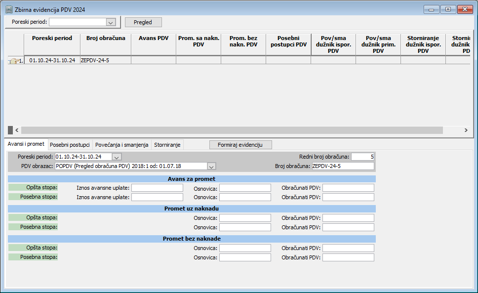Expand the PDV obrazac POPDV dropdown
The width and height of the screenshot is (478, 293).
coord(211,167)
